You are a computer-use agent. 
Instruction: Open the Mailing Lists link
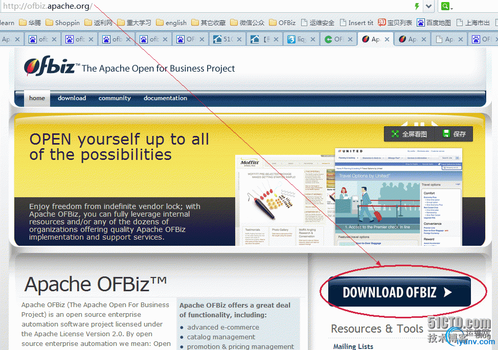(x=353, y=346)
